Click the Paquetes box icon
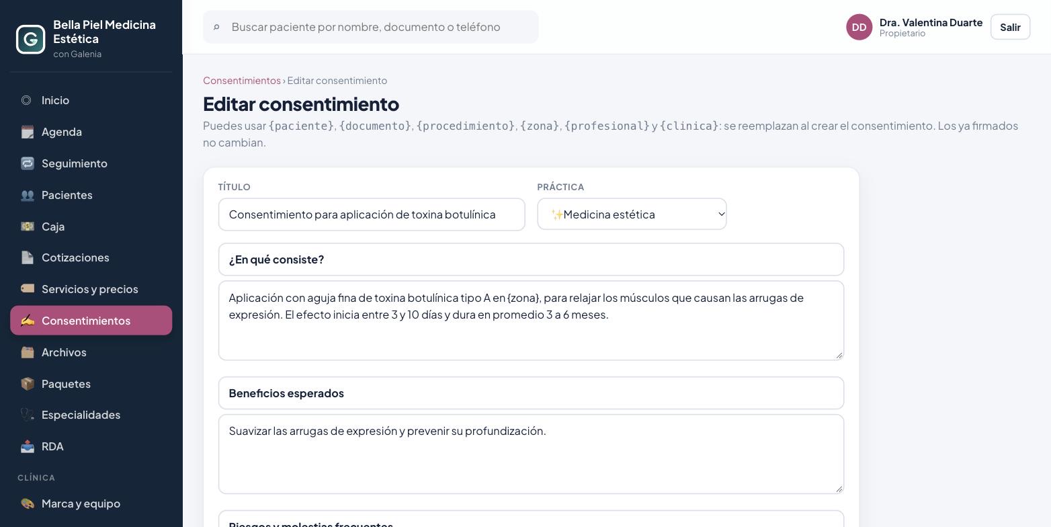The height and width of the screenshot is (527, 1051). pos(27,384)
